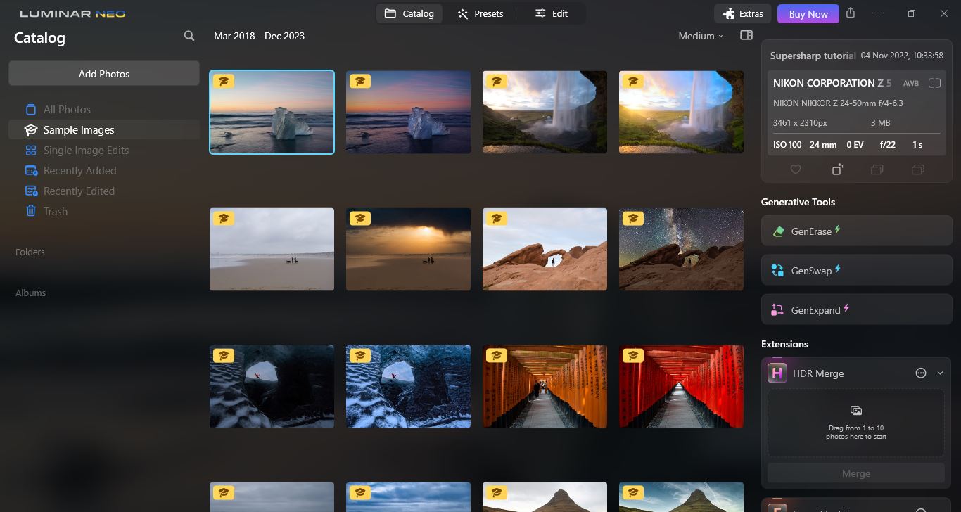Open Extras with the puzzle icon
961x512 pixels.
tap(743, 13)
